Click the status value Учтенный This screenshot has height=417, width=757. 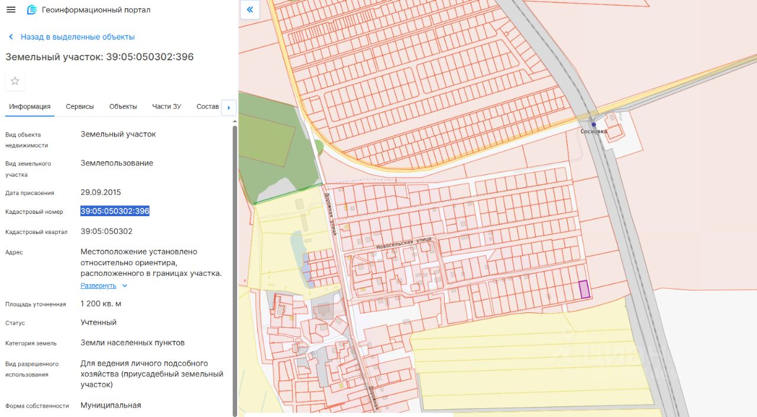pyautogui.click(x=99, y=322)
